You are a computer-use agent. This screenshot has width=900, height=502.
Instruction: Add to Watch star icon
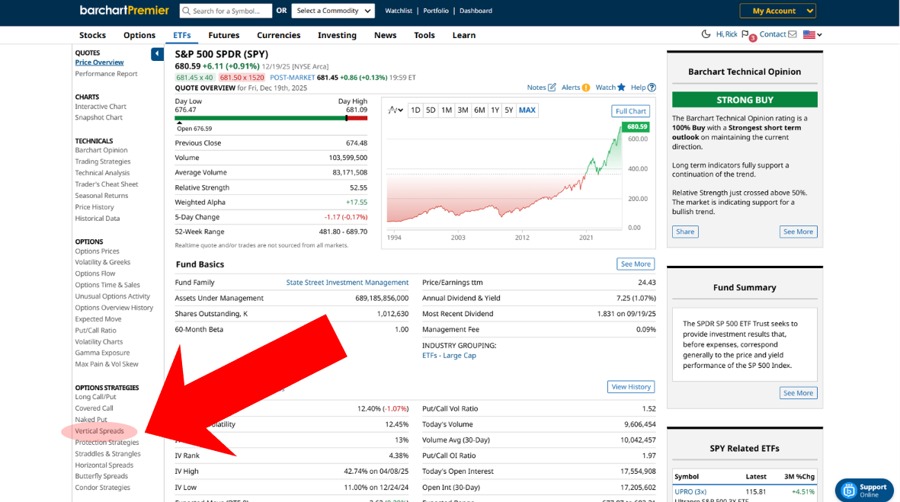(621, 87)
